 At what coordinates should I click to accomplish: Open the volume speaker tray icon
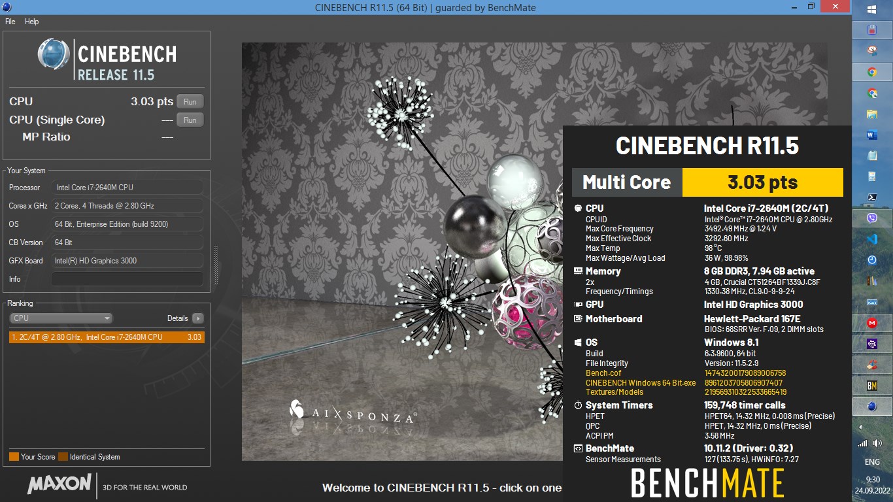tap(876, 443)
